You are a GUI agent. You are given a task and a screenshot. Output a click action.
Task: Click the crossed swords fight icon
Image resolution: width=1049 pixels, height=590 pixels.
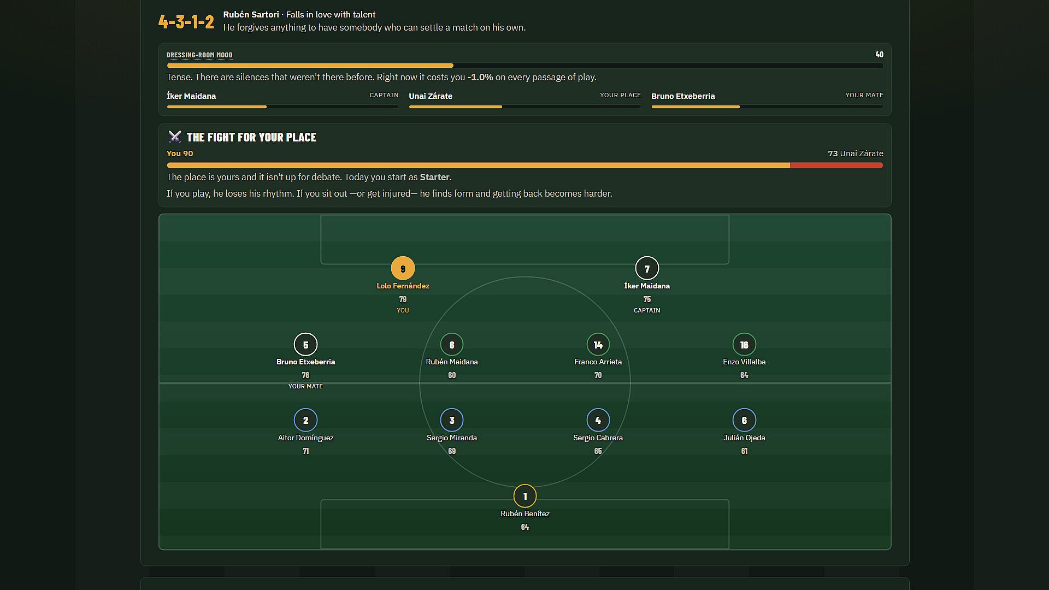(174, 137)
